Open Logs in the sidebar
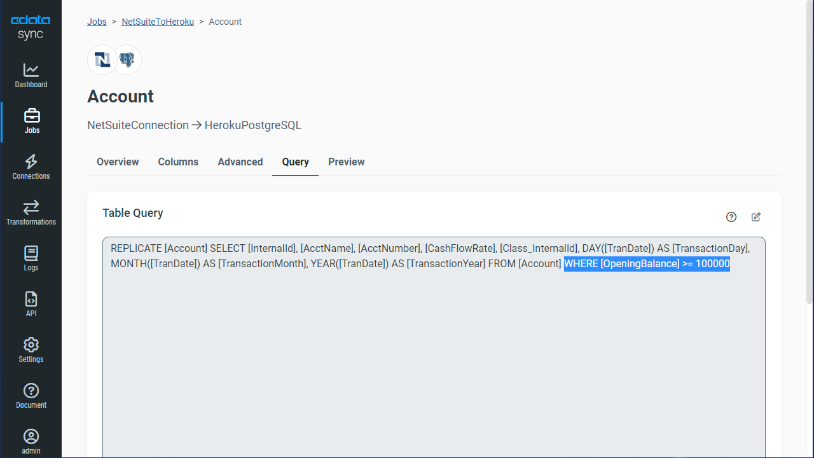This screenshot has height=458, width=814. (x=31, y=258)
